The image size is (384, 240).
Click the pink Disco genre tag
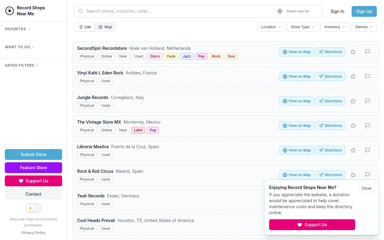click(155, 56)
